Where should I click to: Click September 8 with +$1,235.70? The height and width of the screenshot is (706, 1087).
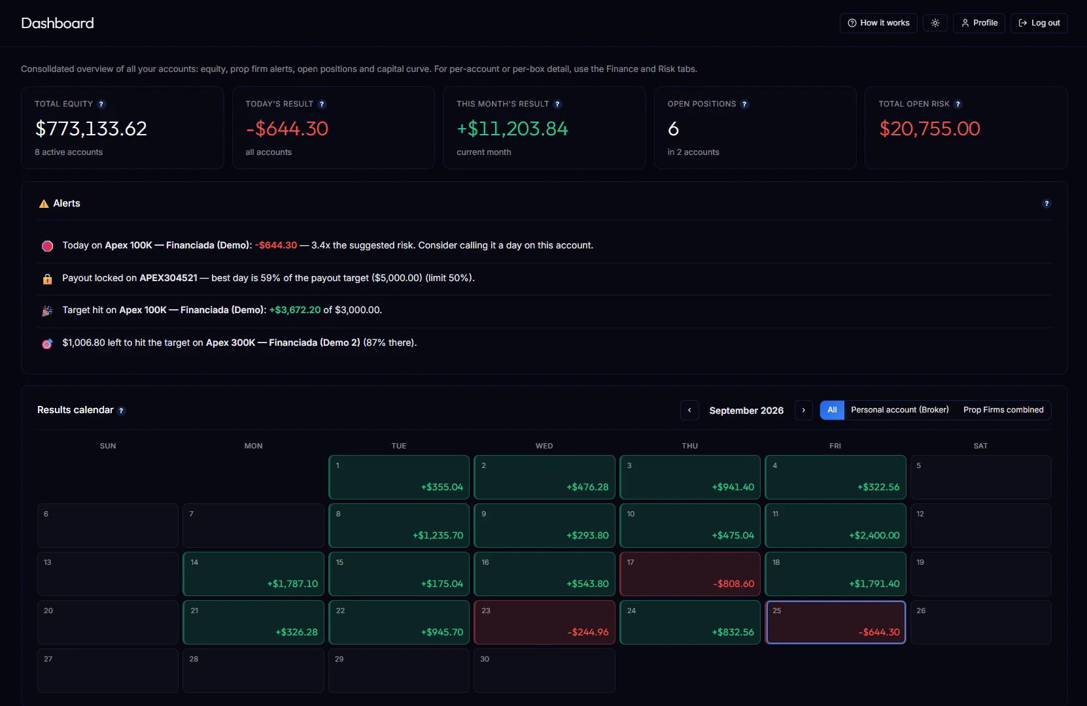pos(399,526)
